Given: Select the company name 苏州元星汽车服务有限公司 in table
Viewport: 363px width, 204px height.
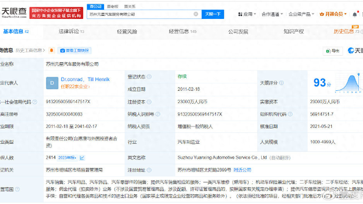Looking at the screenshot, I should (72, 64).
